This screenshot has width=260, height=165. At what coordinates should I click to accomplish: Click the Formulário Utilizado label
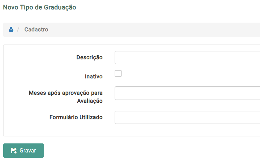pyautogui.click(x=76, y=117)
